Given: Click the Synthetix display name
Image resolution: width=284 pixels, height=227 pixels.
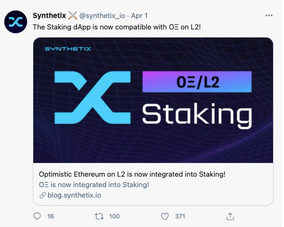Looking at the screenshot, I should click(49, 16).
